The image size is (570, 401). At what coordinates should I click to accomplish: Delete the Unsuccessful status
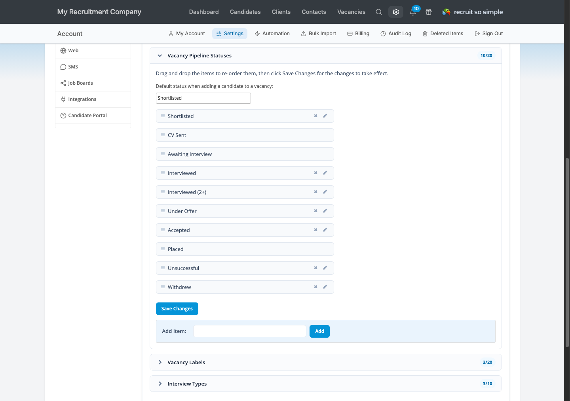tap(316, 268)
